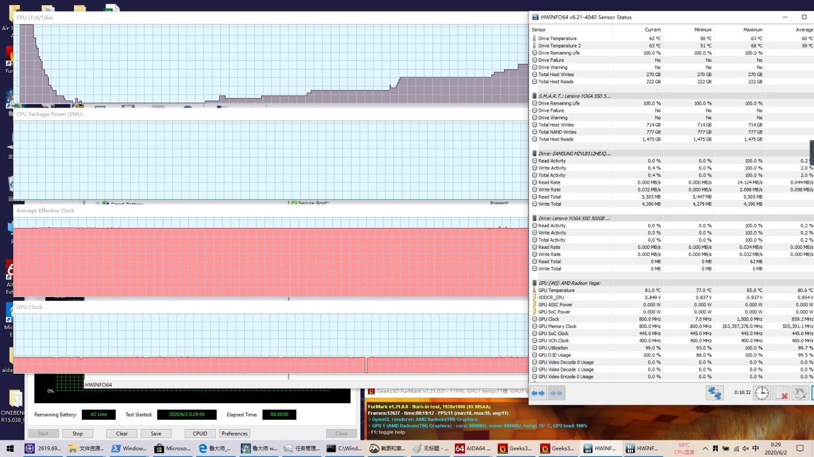Click the Stop button in AIDA64
The width and height of the screenshot is (814, 457).
[77, 434]
